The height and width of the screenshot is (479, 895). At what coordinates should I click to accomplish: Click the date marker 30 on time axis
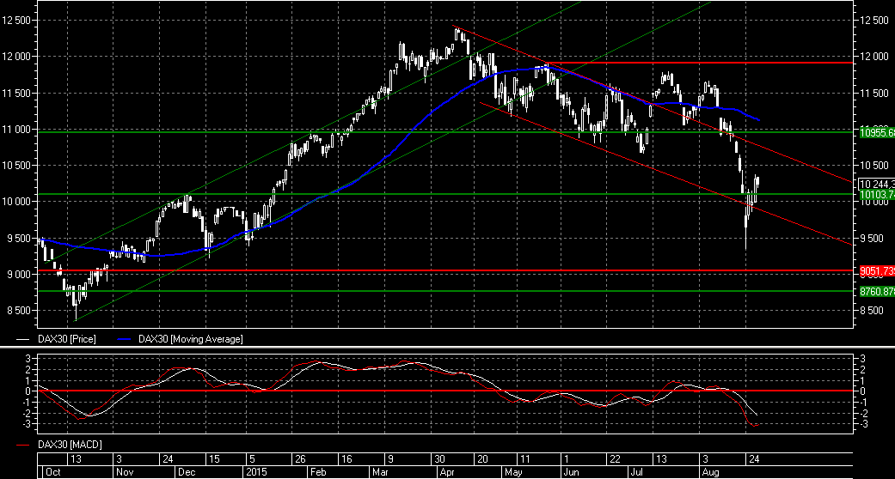click(438, 458)
